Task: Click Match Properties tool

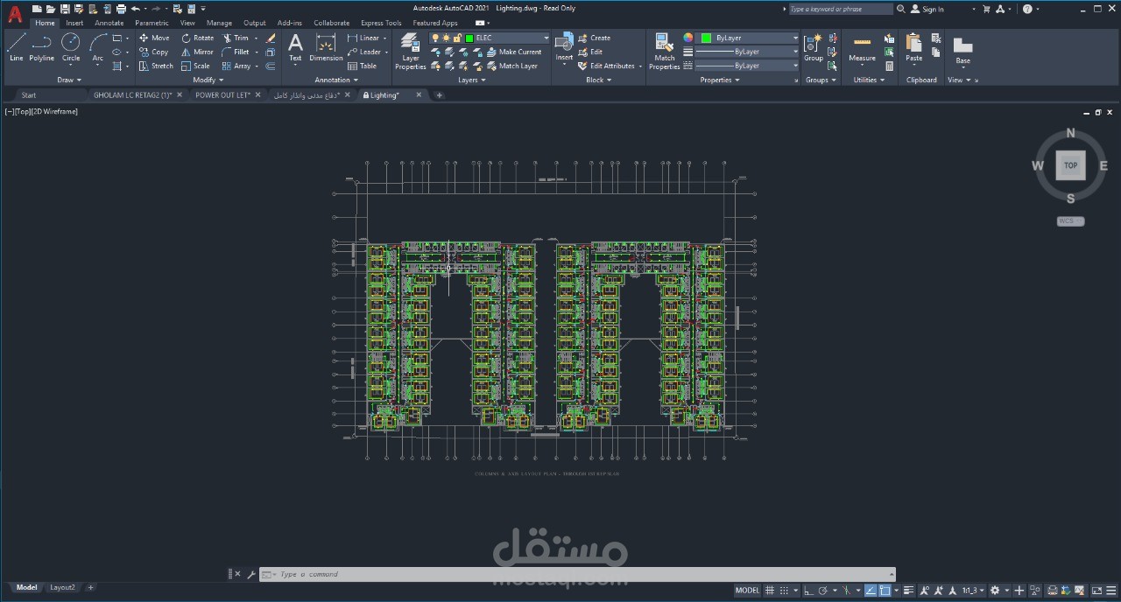Action: coord(664,52)
